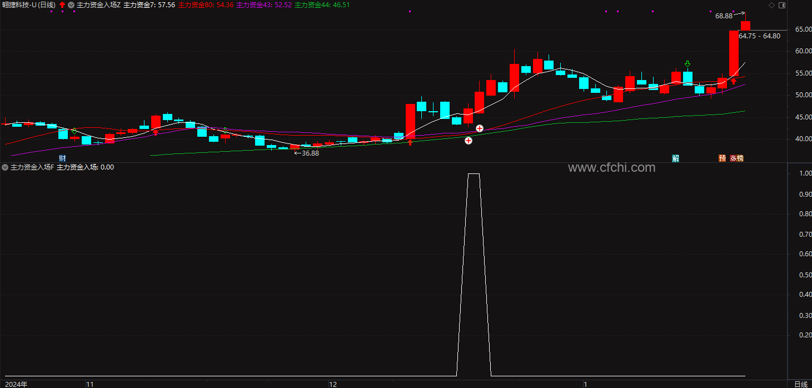The height and width of the screenshot is (388, 812).
Task: Click the 日线 period button at bottom right
Action: (801, 384)
